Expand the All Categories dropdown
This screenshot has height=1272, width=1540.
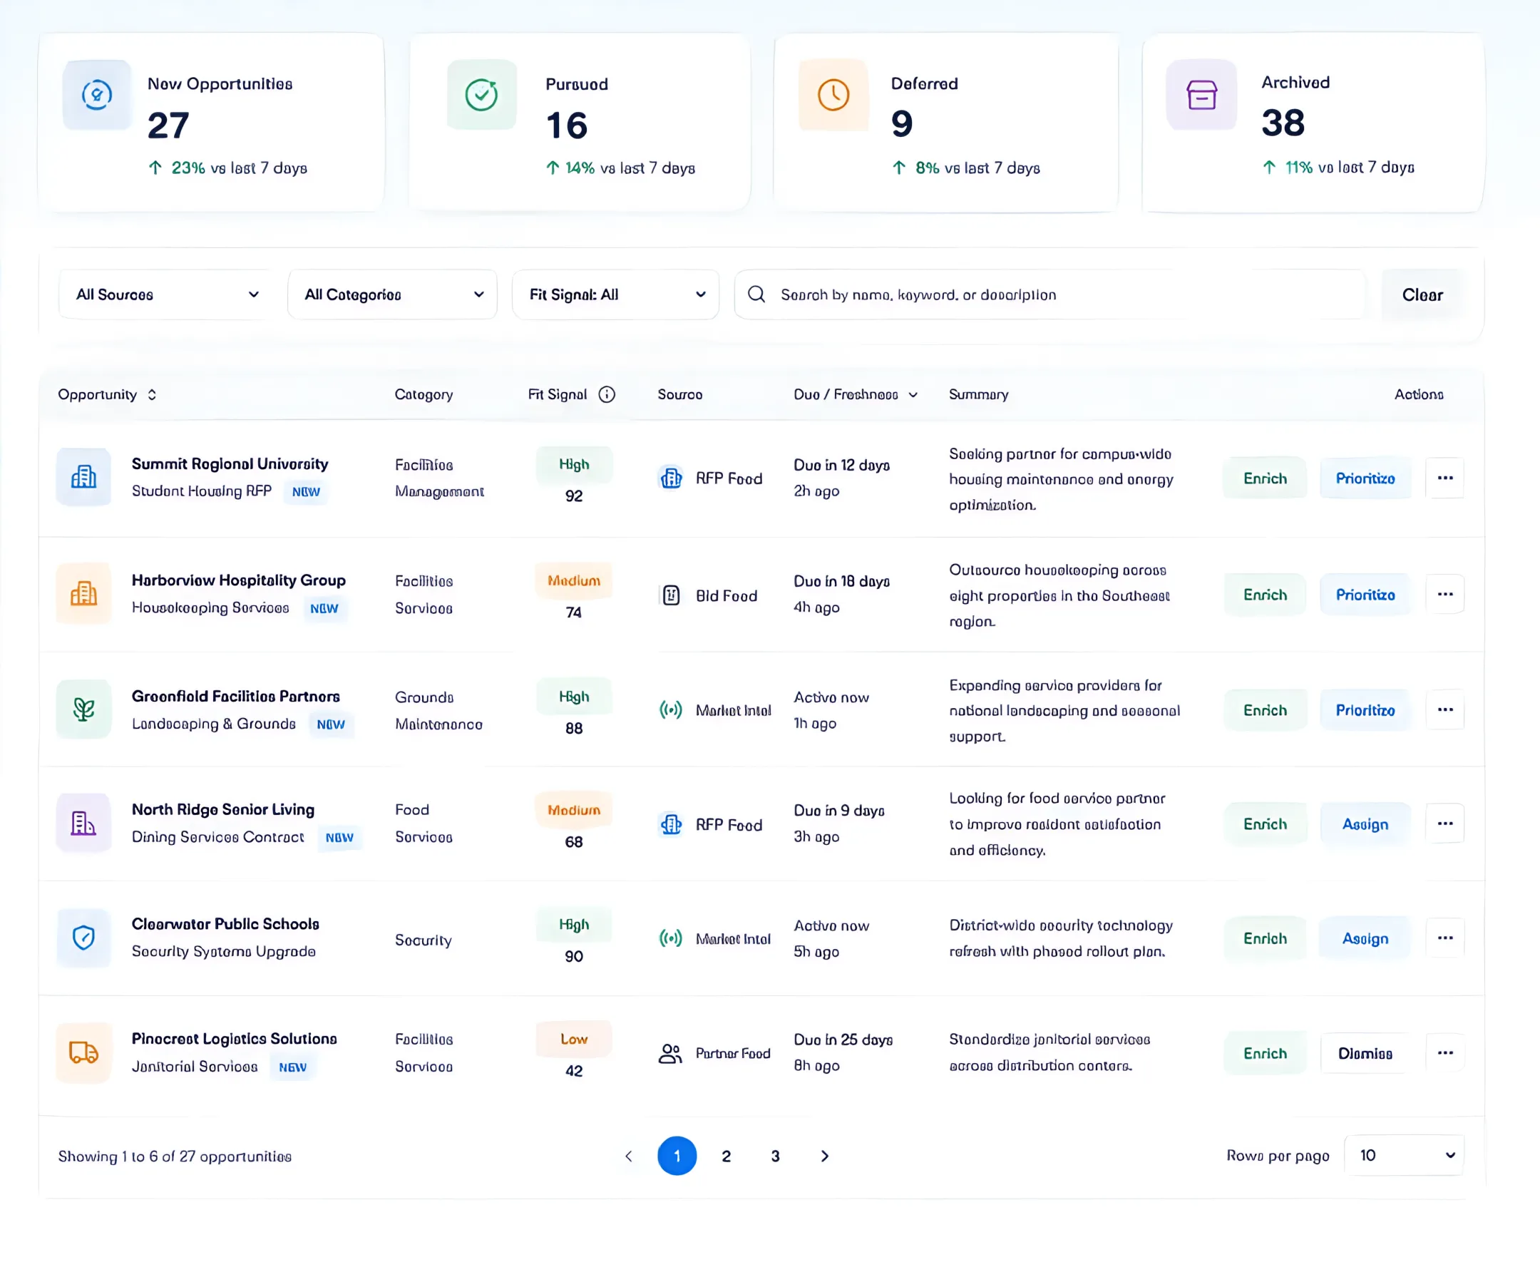coord(393,294)
